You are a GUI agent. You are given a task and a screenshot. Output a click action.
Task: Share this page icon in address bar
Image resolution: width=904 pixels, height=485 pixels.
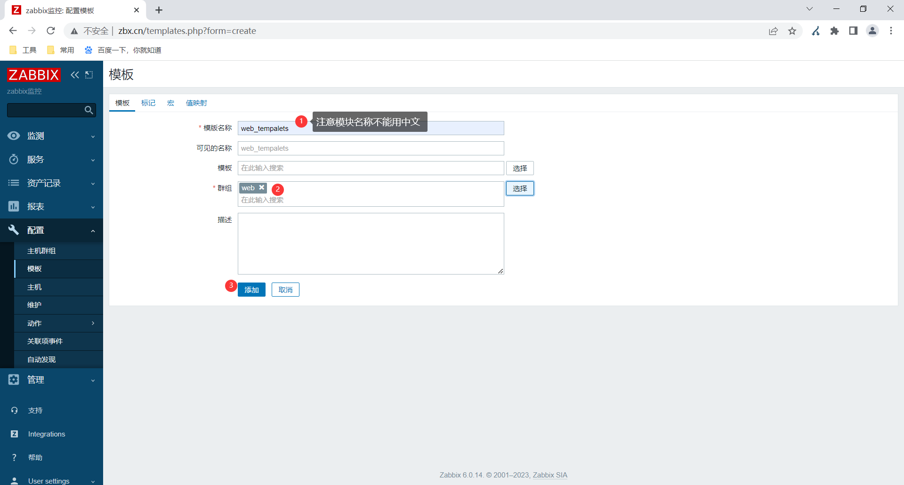[773, 31]
